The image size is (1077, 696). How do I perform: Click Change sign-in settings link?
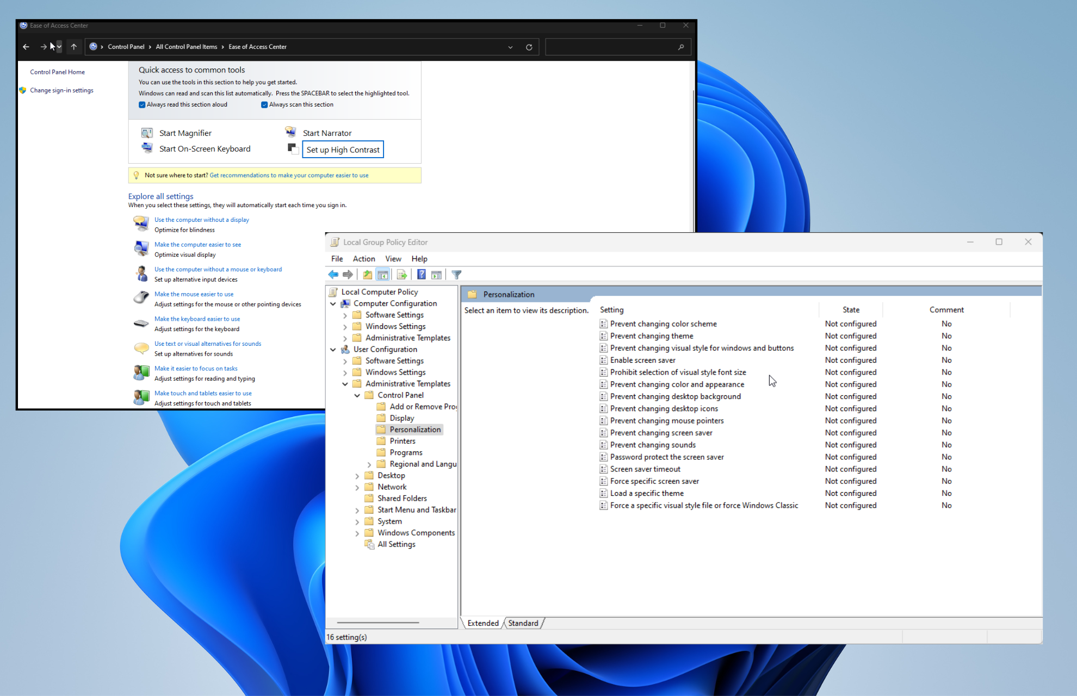61,90
